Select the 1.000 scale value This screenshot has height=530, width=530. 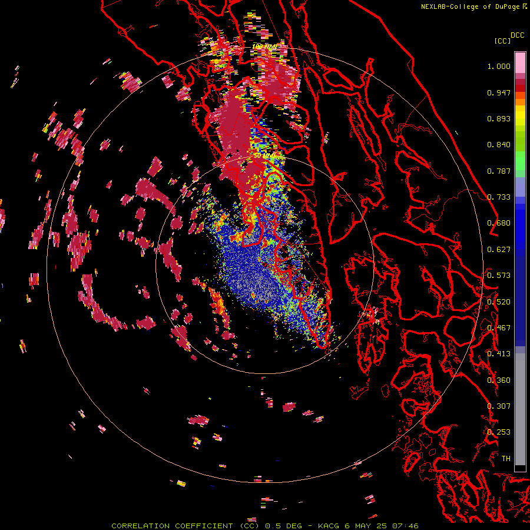[499, 66]
